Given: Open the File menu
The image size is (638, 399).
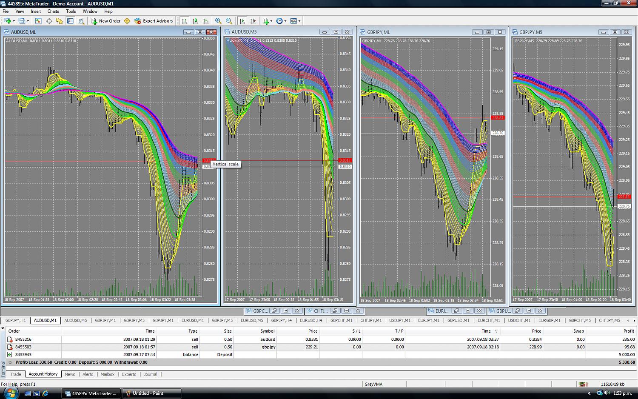Looking at the screenshot, I should point(6,11).
